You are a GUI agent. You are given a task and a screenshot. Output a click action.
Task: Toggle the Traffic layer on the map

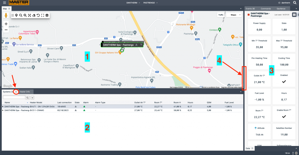[x=221, y=15]
